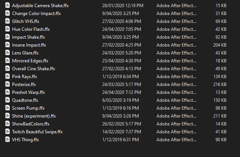Click the VHS Thing.ffx preset icon
Image resolution: width=240 pixels, height=157 pixels.
coord(7,139)
